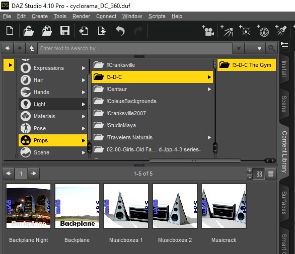Decrease thumbnail size with minus button
Image resolution: width=295 pixels, height=254 pixels.
tap(250, 177)
